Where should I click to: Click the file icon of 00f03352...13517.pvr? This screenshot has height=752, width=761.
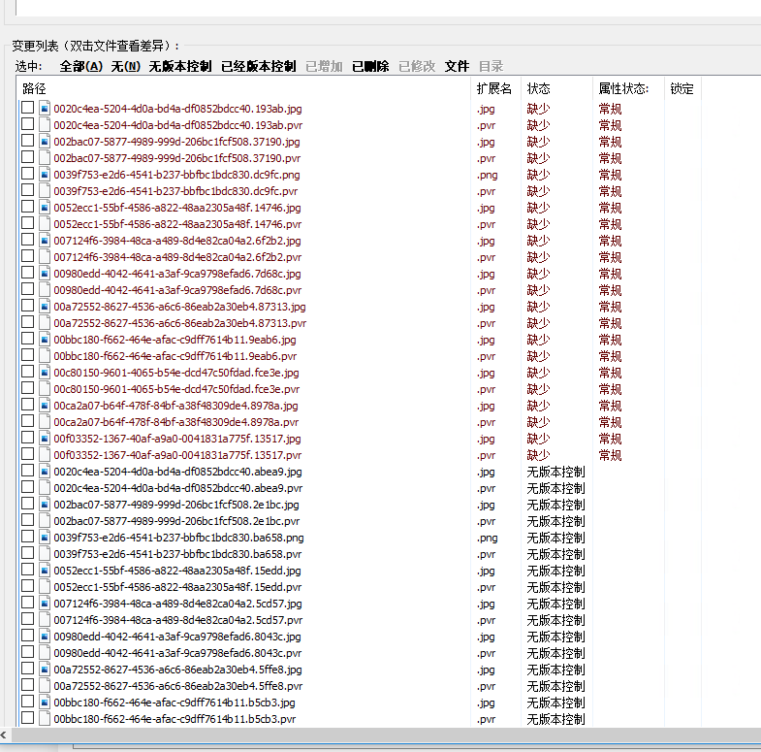[45, 455]
